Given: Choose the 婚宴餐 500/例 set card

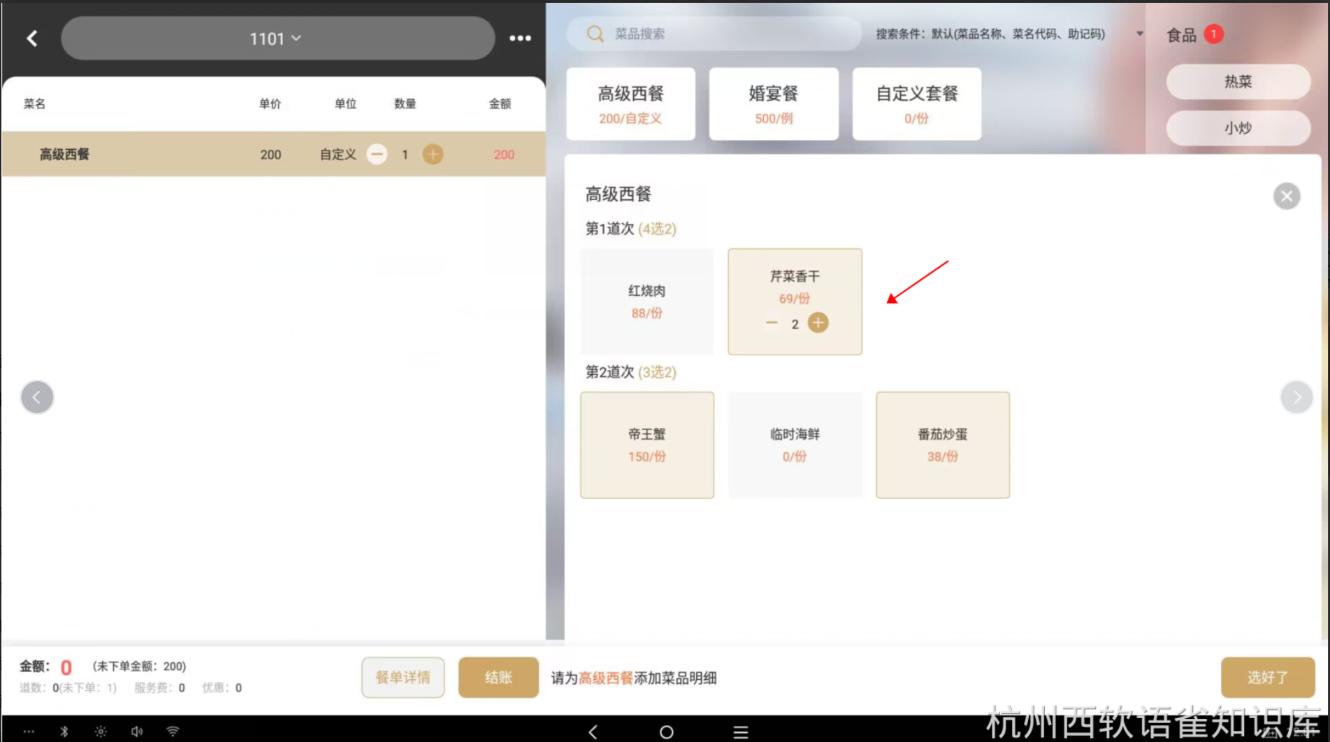Looking at the screenshot, I should click(774, 104).
